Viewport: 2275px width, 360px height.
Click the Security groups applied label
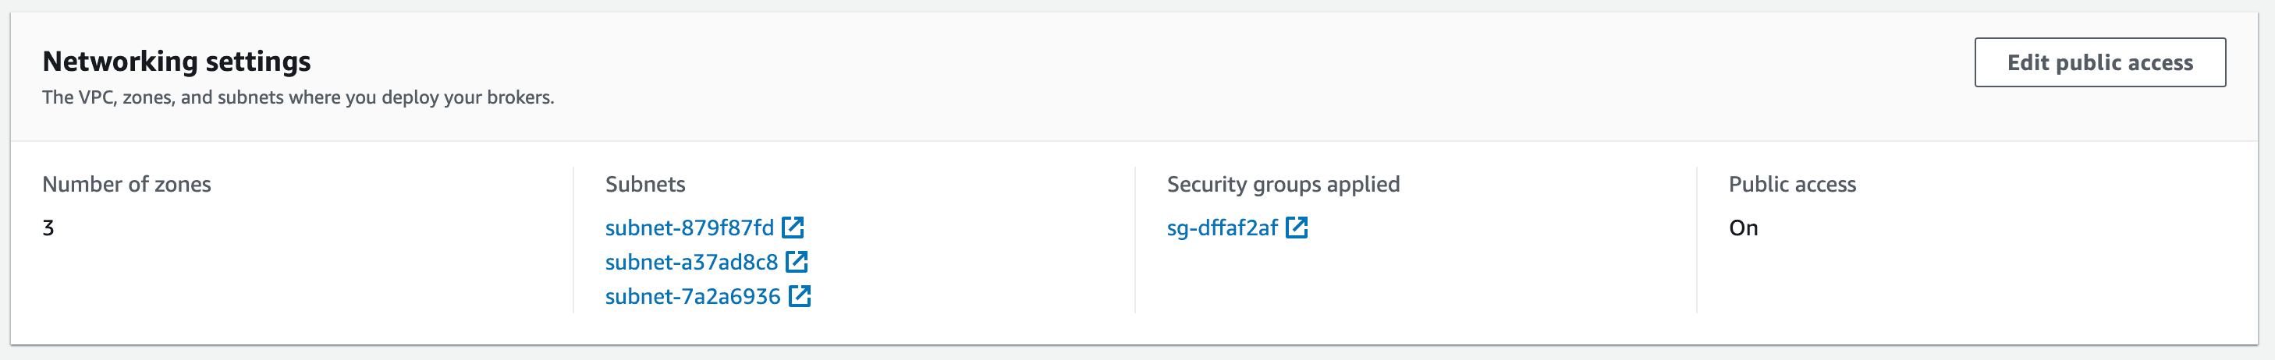click(1283, 185)
